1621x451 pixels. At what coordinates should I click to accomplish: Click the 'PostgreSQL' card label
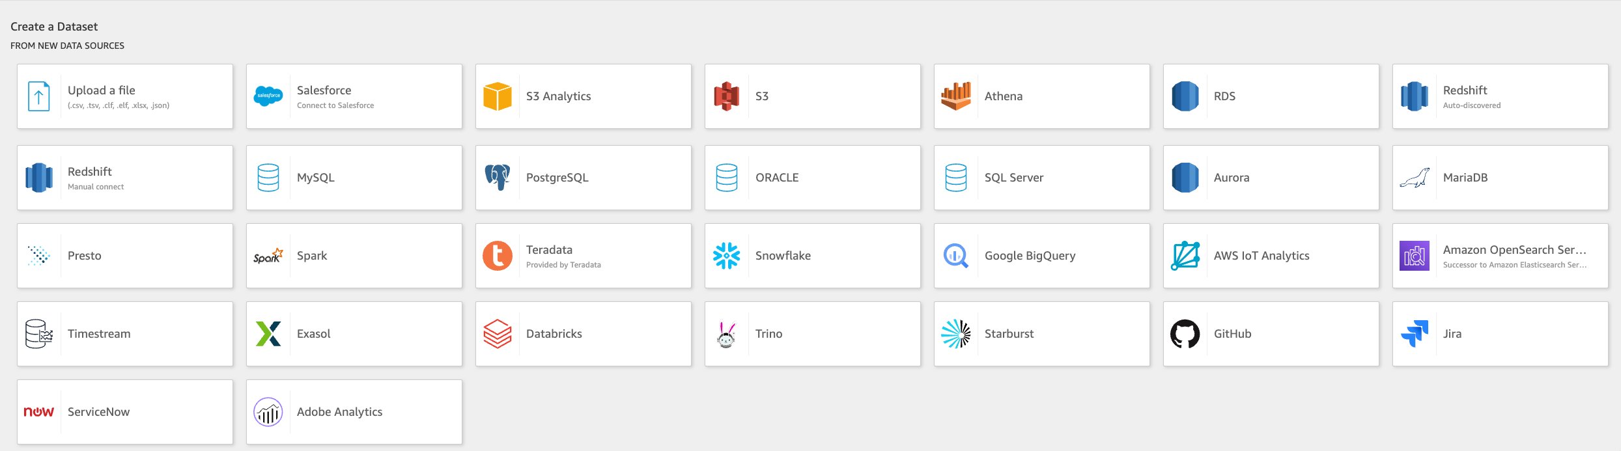[x=557, y=178]
